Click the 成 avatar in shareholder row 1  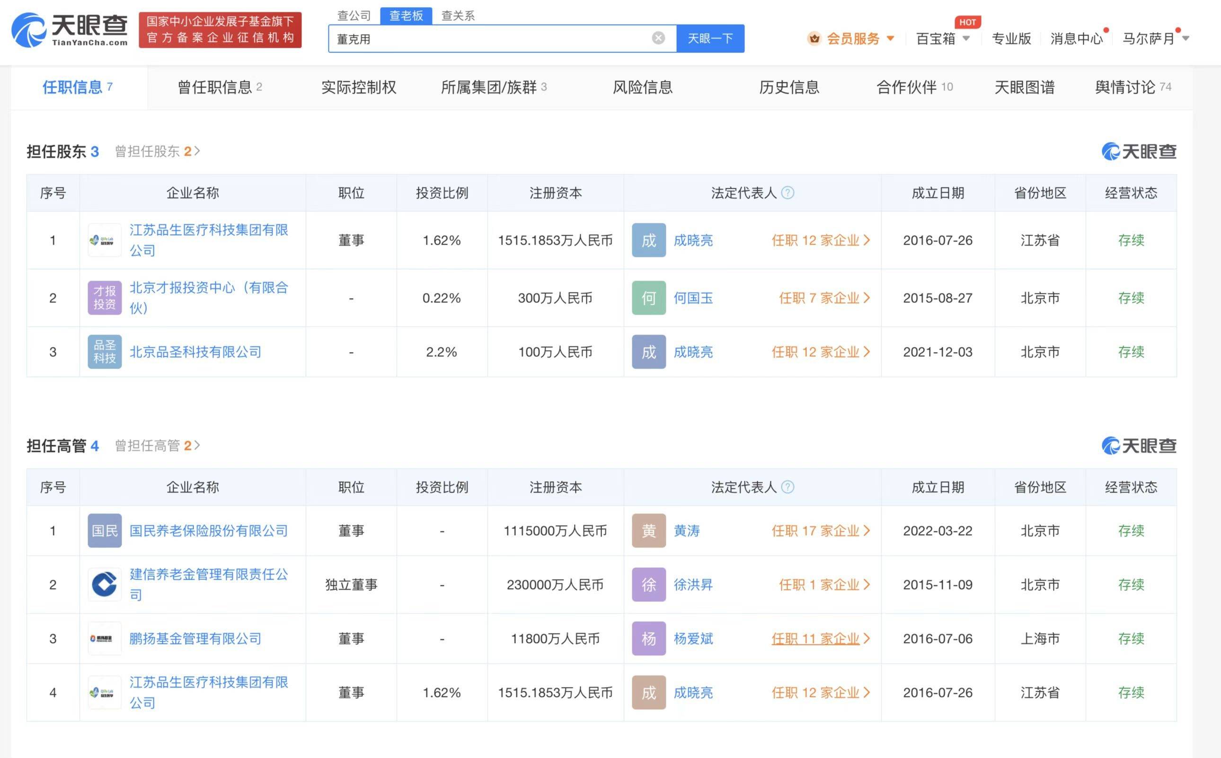(648, 240)
